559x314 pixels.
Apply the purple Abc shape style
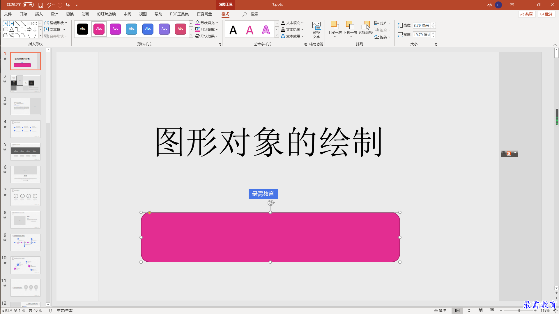[164, 29]
